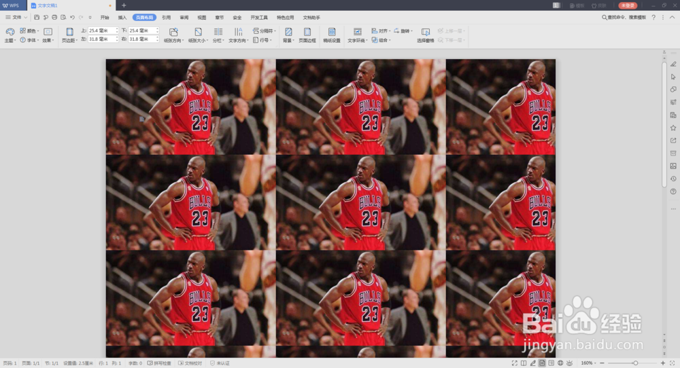Click the Undo arrow icon

coord(73,18)
